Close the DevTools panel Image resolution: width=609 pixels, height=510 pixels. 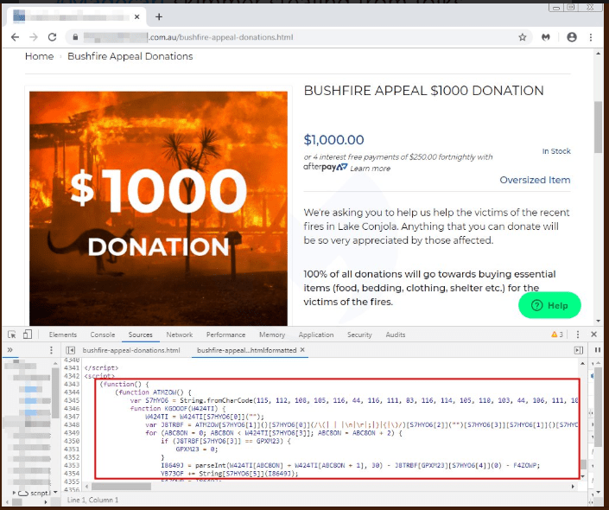(593, 335)
